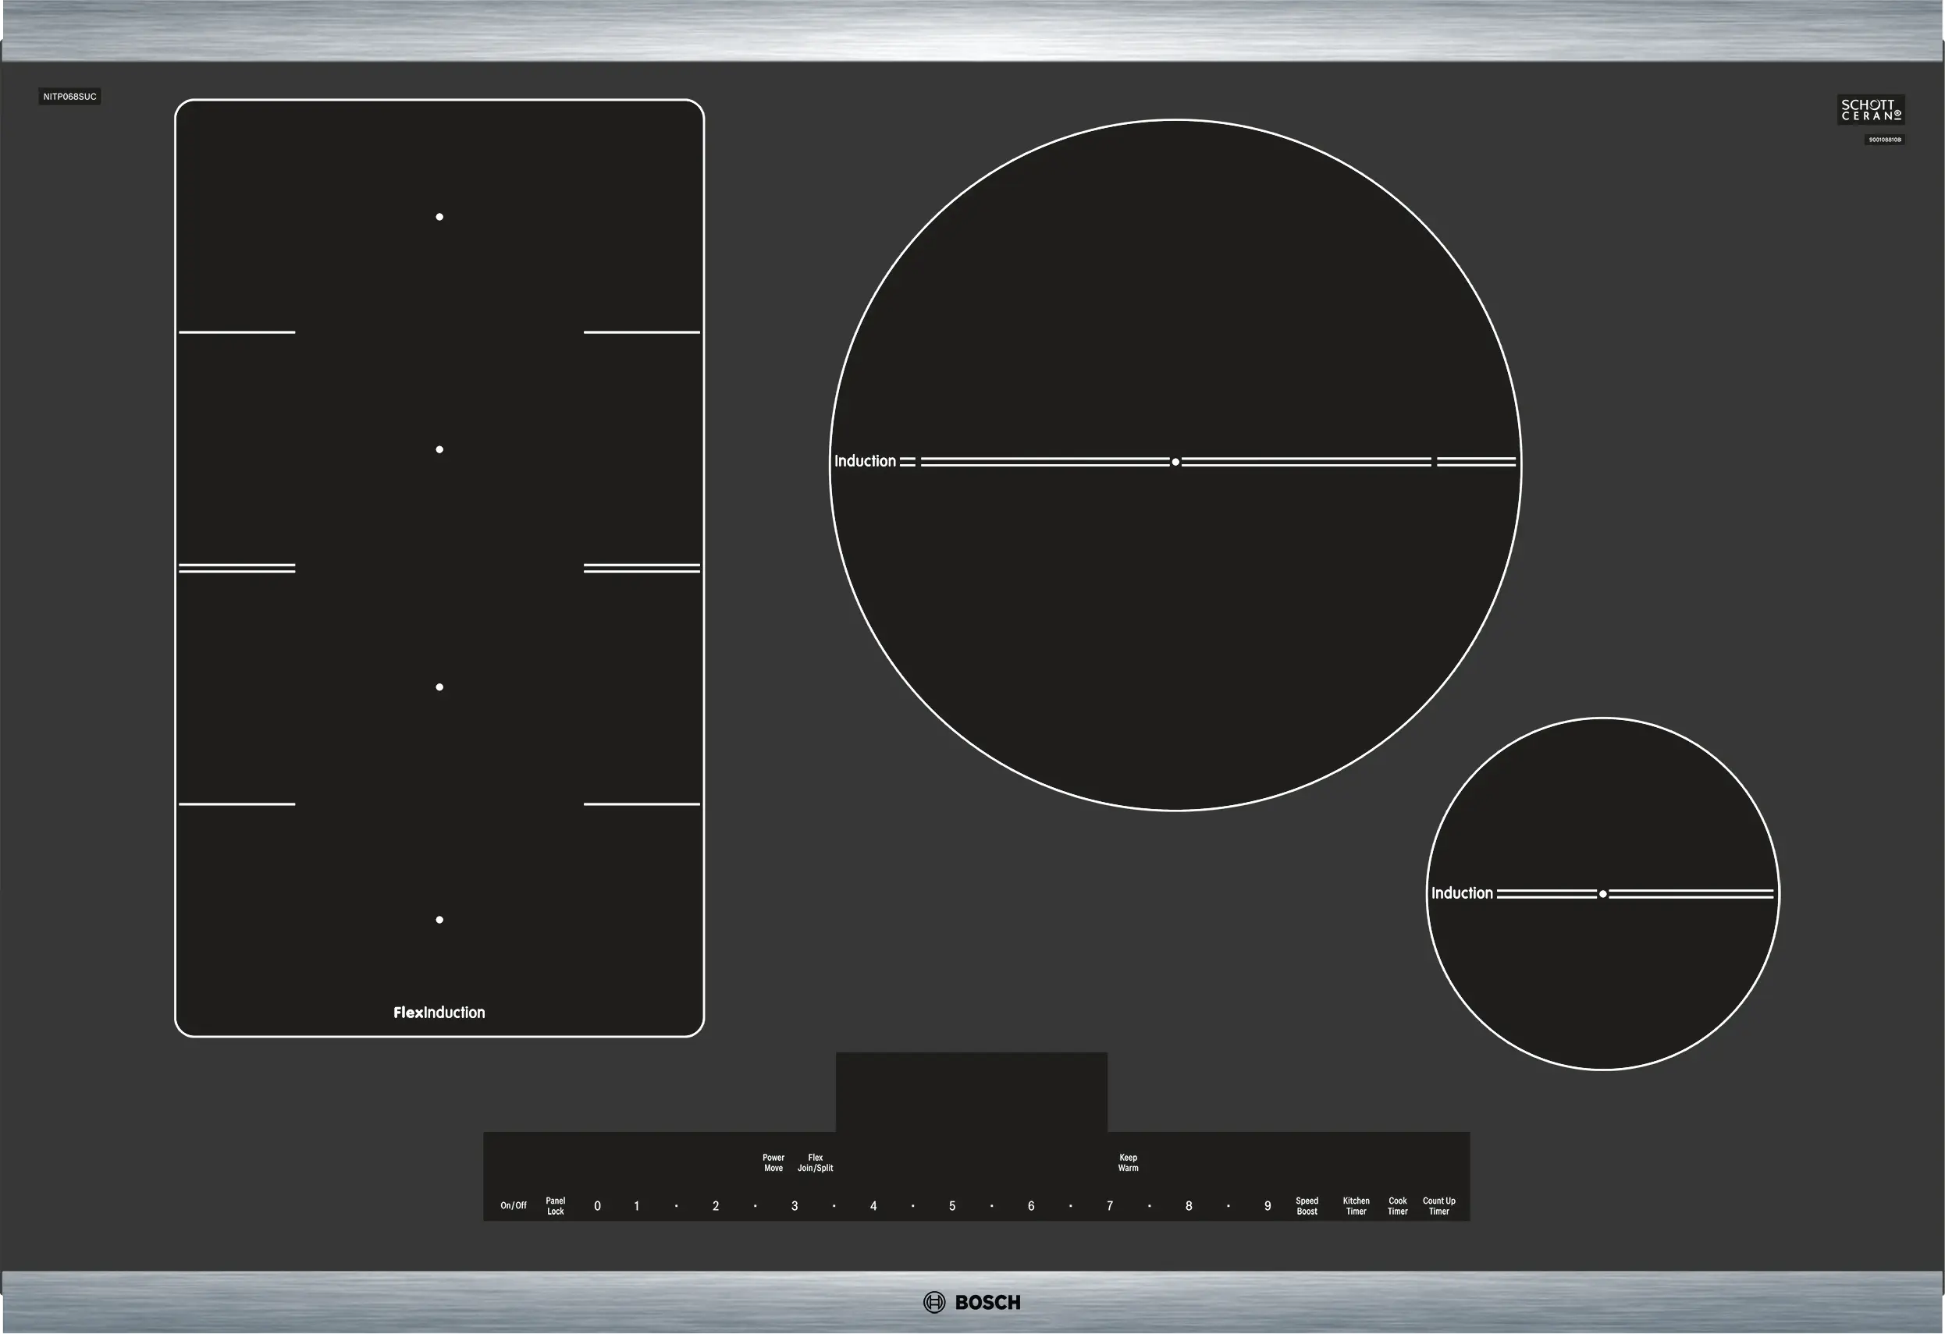This screenshot has width=1945, height=1334.
Task: Choose power level 3 on scale
Action: (x=795, y=1206)
